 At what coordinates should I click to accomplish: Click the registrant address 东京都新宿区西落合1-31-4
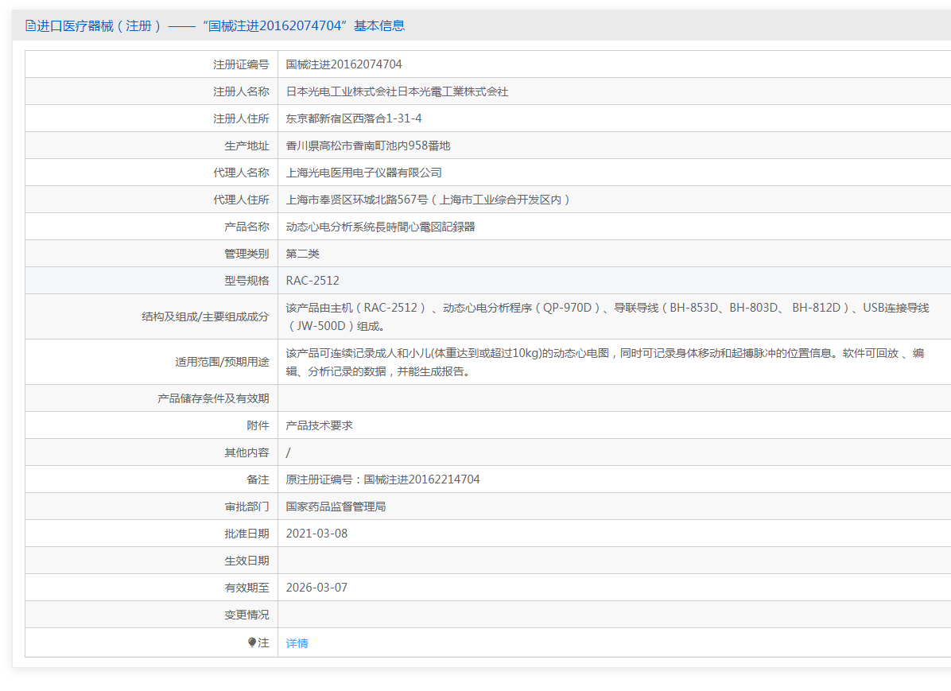tap(354, 118)
